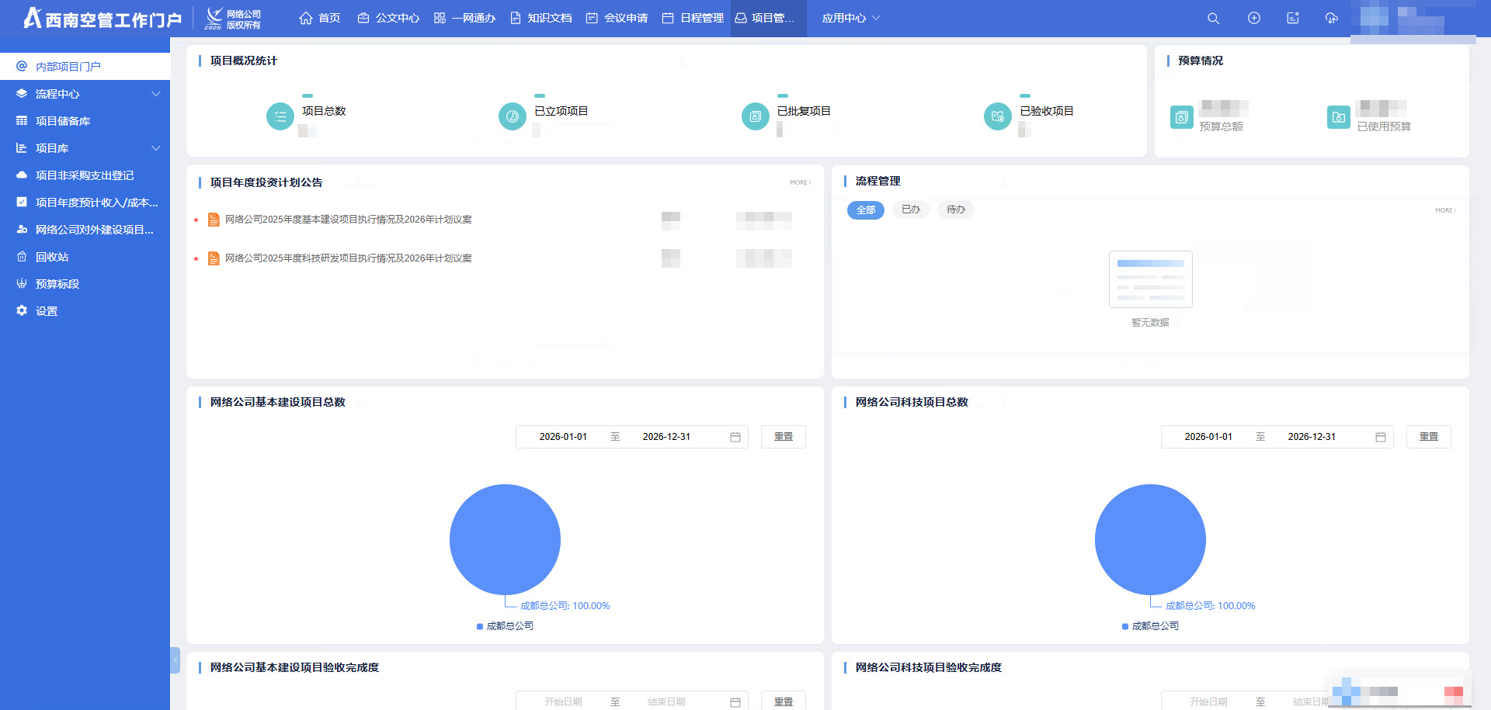Click the 已批复项目 round icon
The height and width of the screenshot is (710, 1491).
756,116
